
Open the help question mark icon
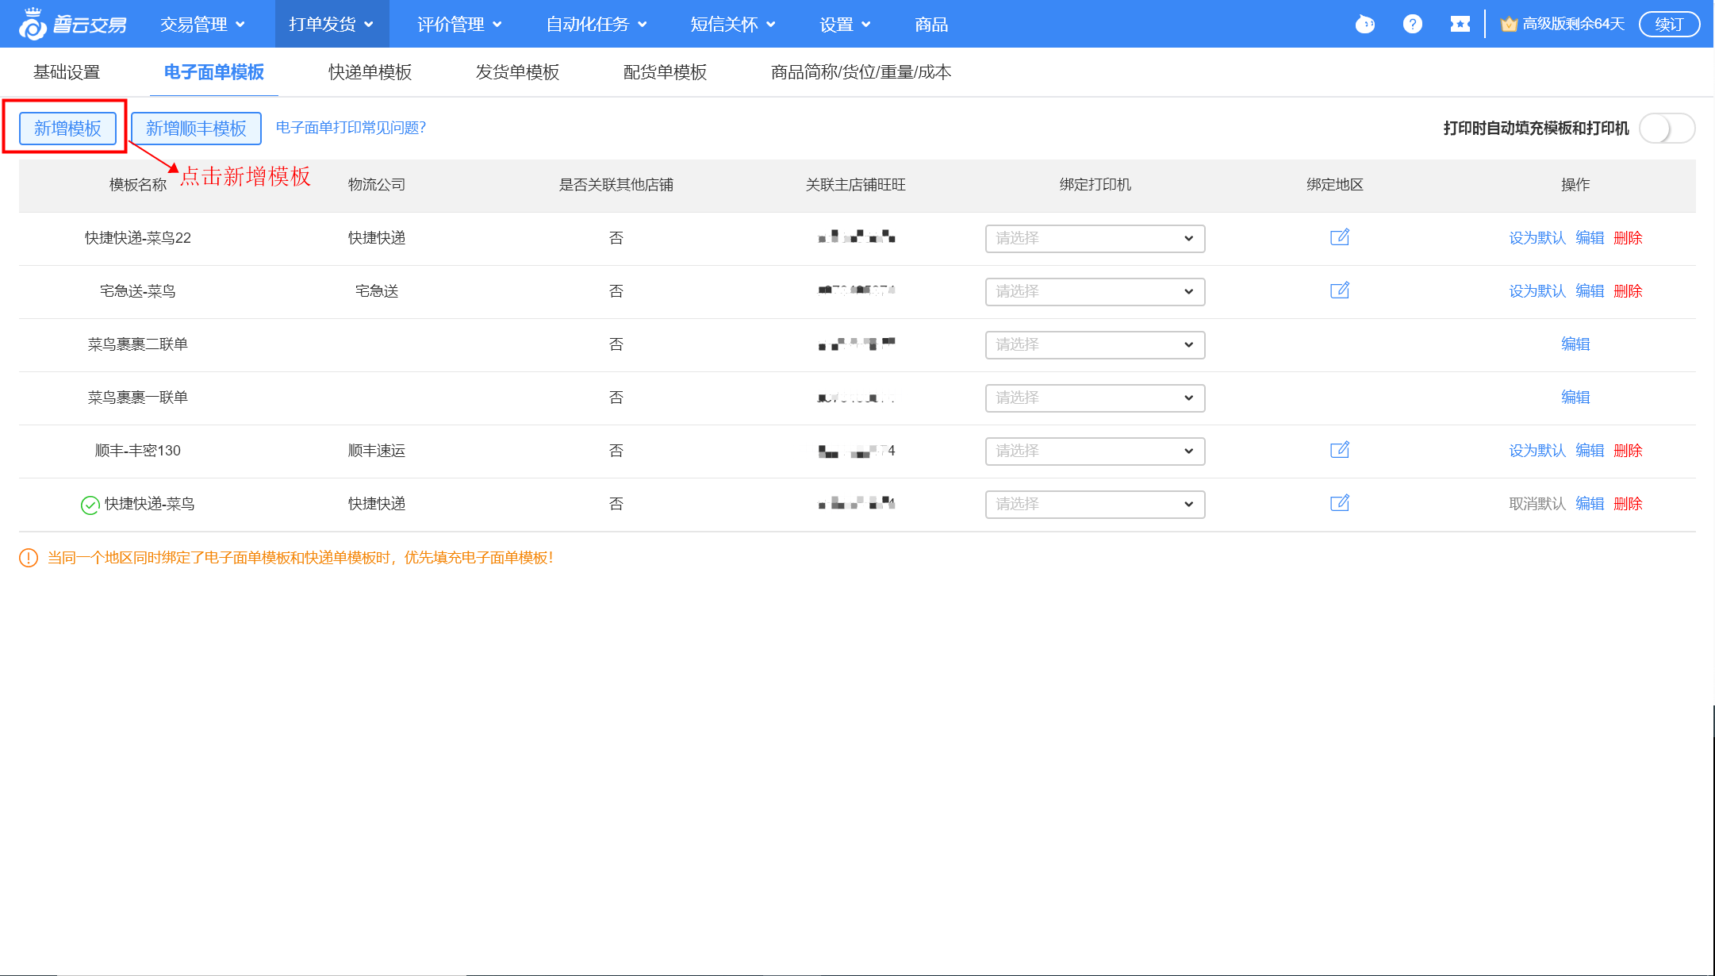pyautogui.click(x=1412, y=25)
